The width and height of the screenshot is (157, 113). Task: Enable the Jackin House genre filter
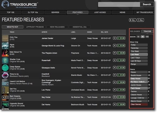click(x=139, y=85)
